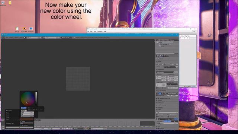Click the output path folder browse icon

177,112
